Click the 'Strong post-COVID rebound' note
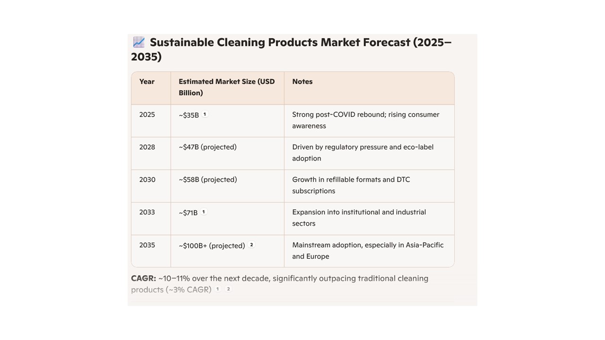Image resolution: width=605 pixels, height=340 pixels. (x=365, y=120)
